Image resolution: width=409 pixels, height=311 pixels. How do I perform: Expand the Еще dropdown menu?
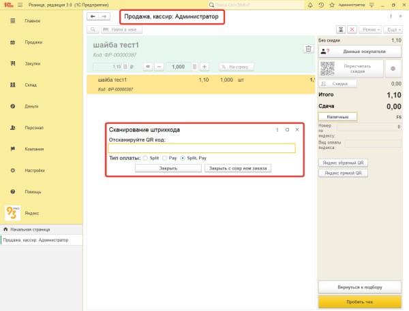(392, 30)
